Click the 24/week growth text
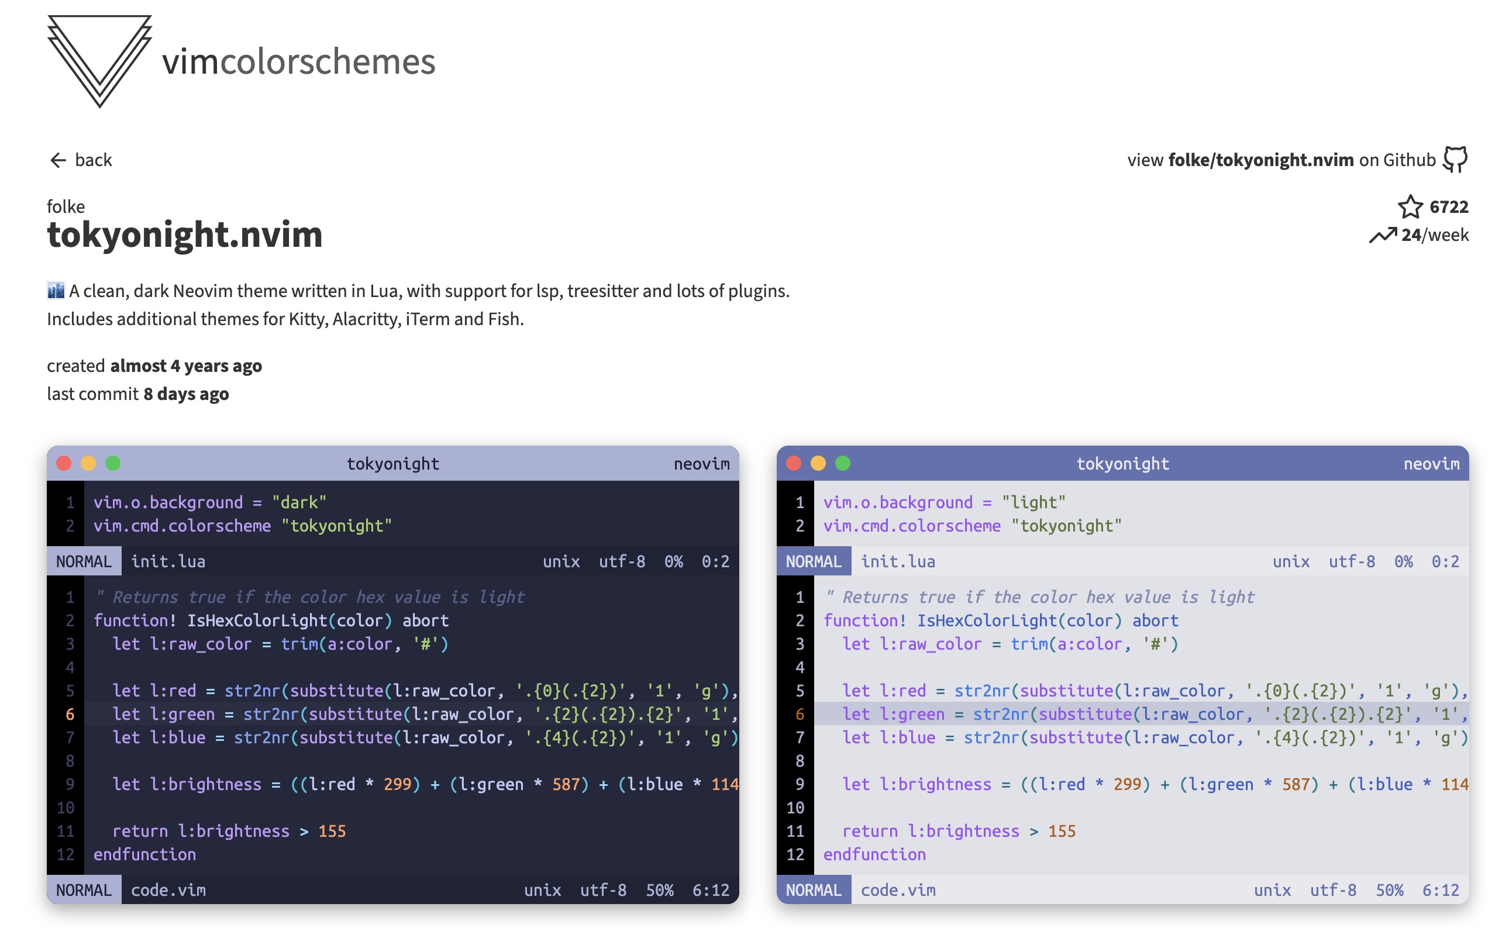This screenshot has height=945, width=1509. click(1435, 235)
